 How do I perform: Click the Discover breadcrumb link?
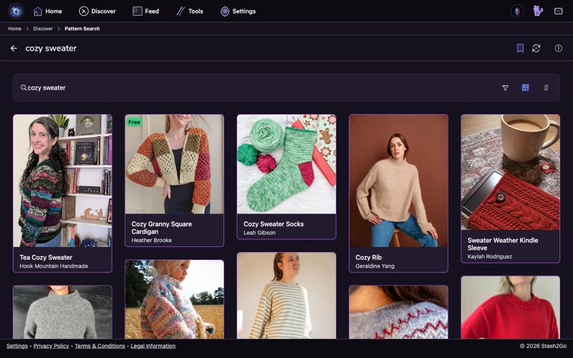pos(43,29)
